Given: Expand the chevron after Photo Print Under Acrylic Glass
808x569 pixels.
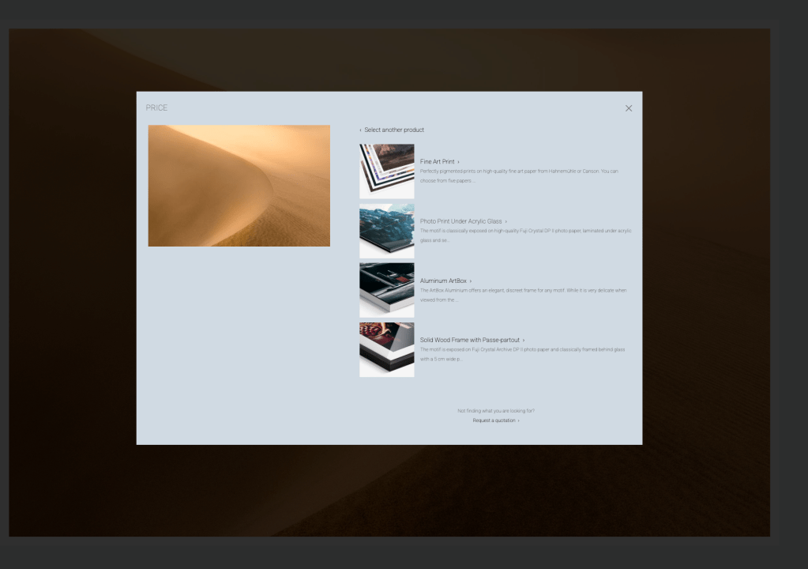Looking at the screenshot, I should click(506, 221).
